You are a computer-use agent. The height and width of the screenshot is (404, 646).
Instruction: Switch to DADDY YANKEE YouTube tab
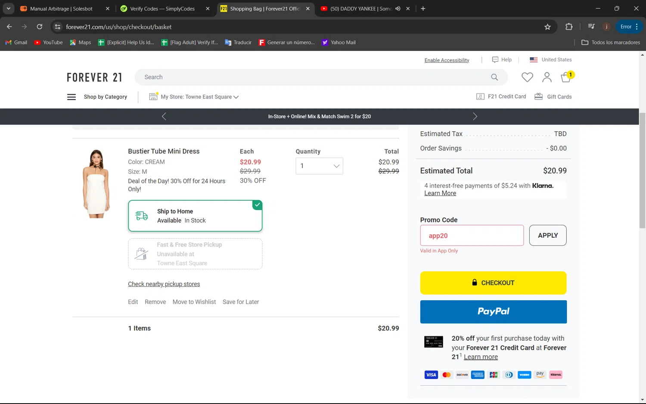[361, 9]
